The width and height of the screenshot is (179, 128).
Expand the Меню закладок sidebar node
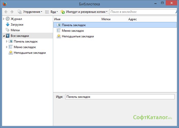[x=7, y=47]
